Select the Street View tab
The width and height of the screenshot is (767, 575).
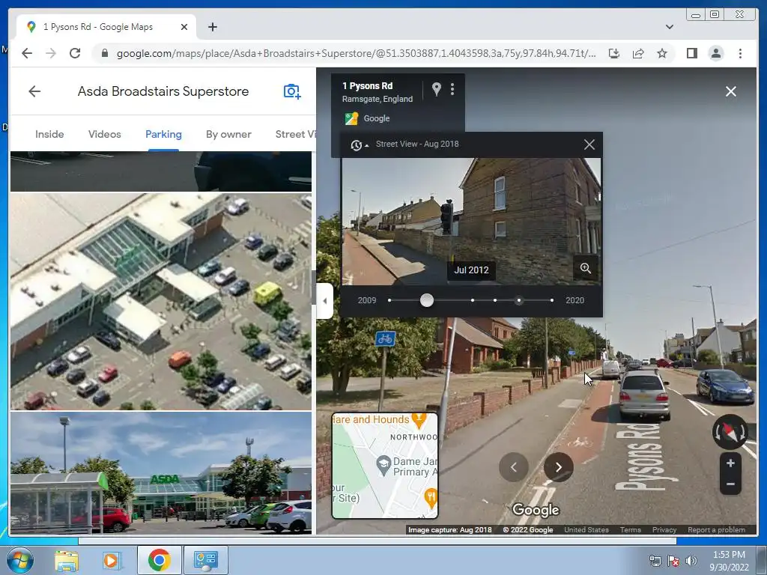pyautogui.click(x=295, y=134)
